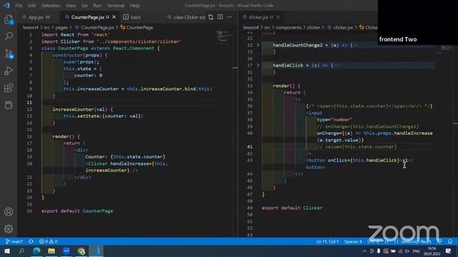458x257 pixels.
Task: Open the Extensions view
Action: tap(9, 88)
